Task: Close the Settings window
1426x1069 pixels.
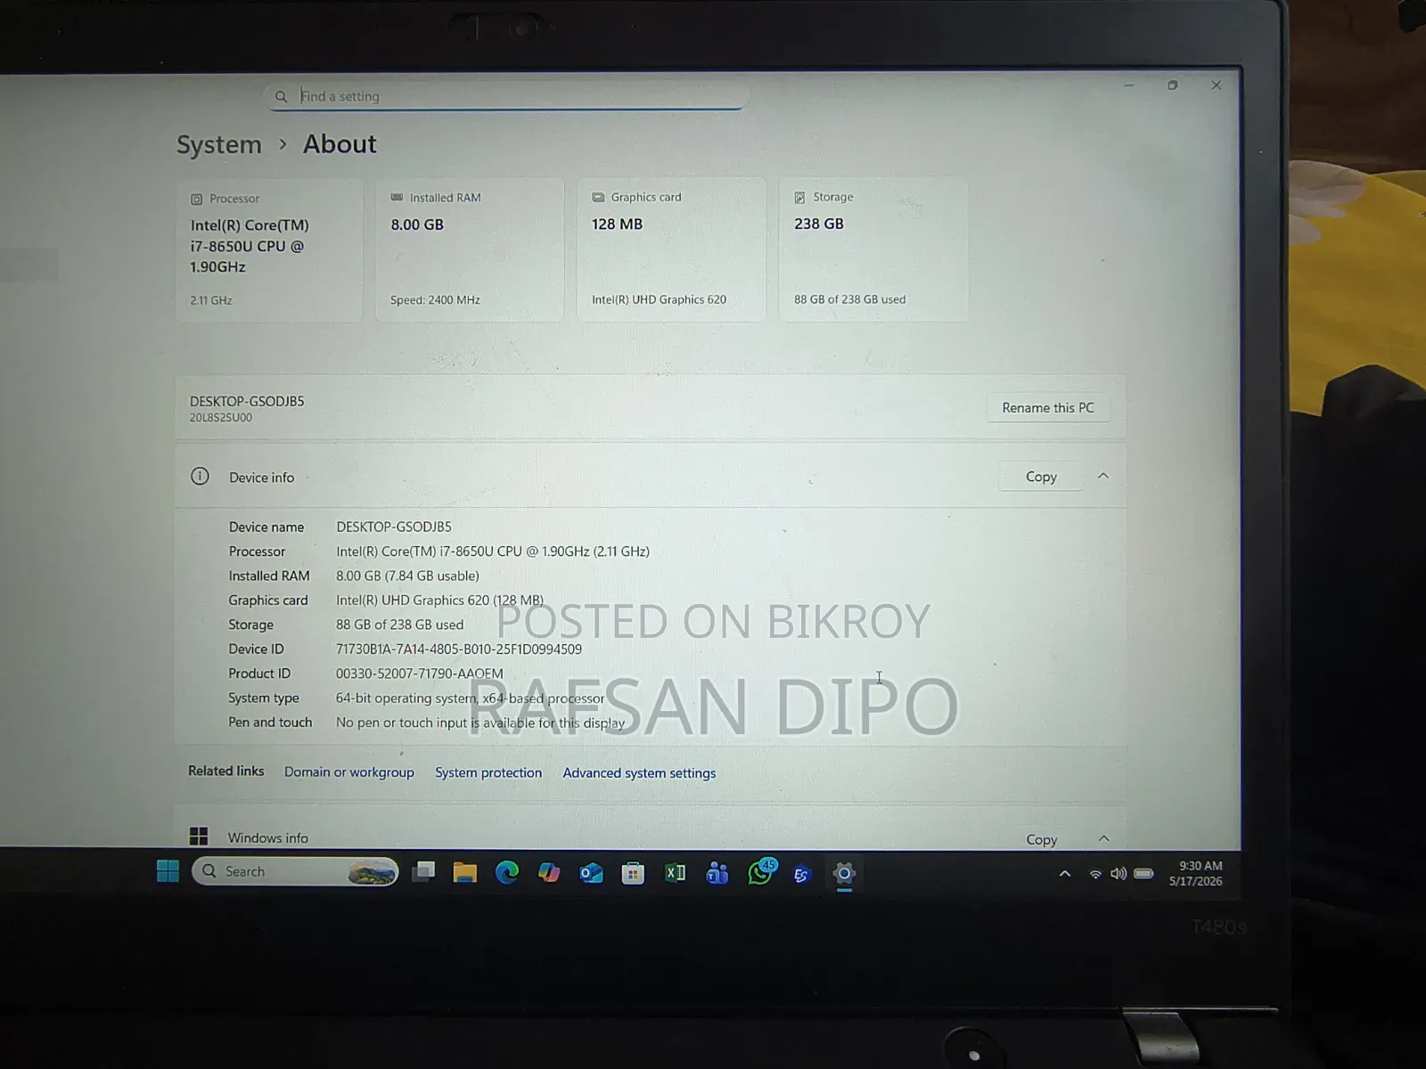Action: click(x=1217, y=86)
